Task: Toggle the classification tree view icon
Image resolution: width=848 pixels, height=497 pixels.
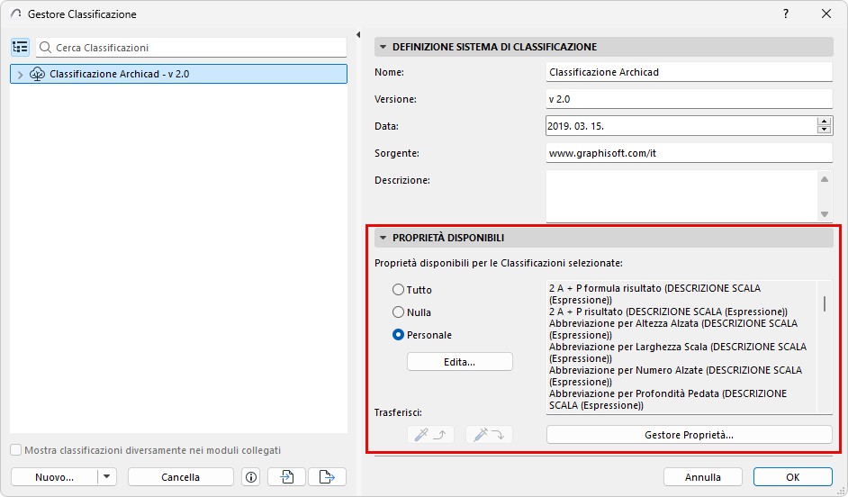Action: coord(20,48)
